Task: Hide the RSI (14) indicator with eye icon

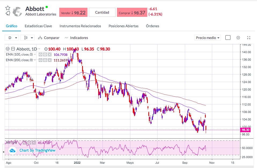Action: 25,143
